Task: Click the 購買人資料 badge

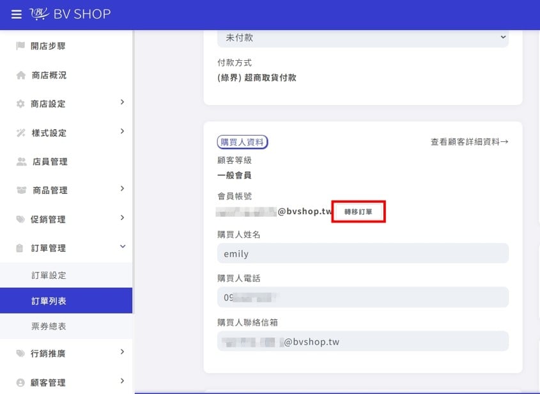Action: click(242, 142)
